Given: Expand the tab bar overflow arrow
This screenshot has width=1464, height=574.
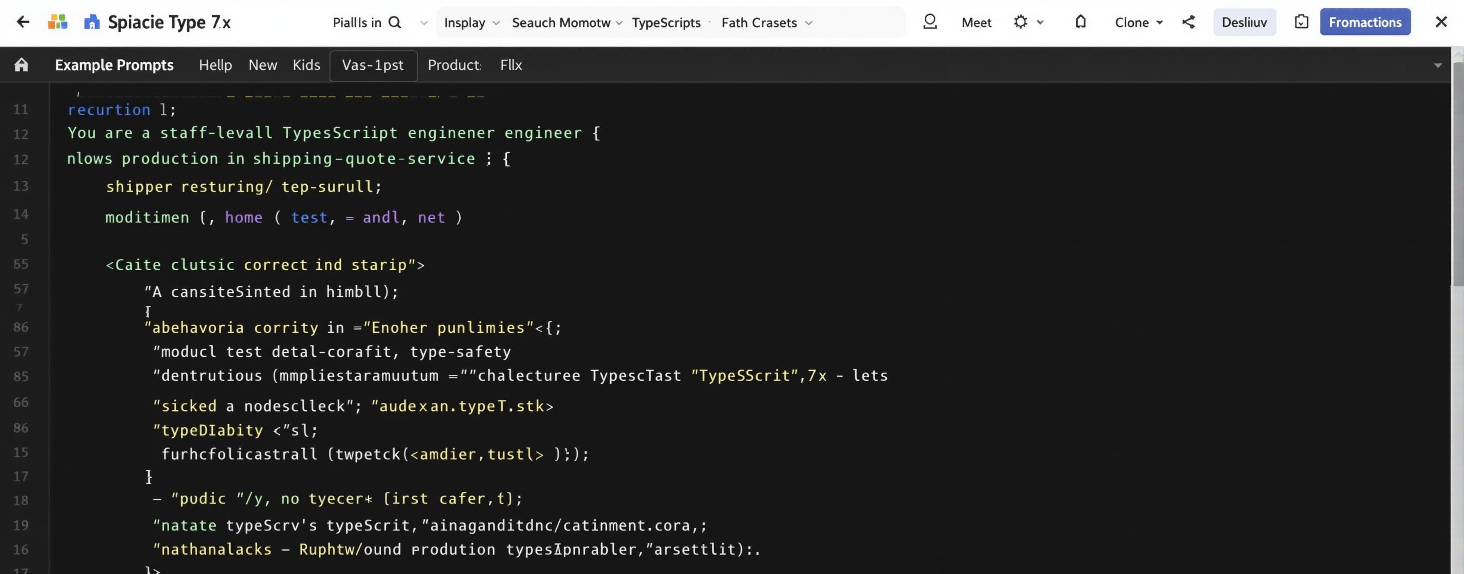Looking at the screenshot, I should pos(1438,65).
